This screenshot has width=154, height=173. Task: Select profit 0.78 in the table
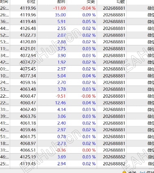coord(61,137)
